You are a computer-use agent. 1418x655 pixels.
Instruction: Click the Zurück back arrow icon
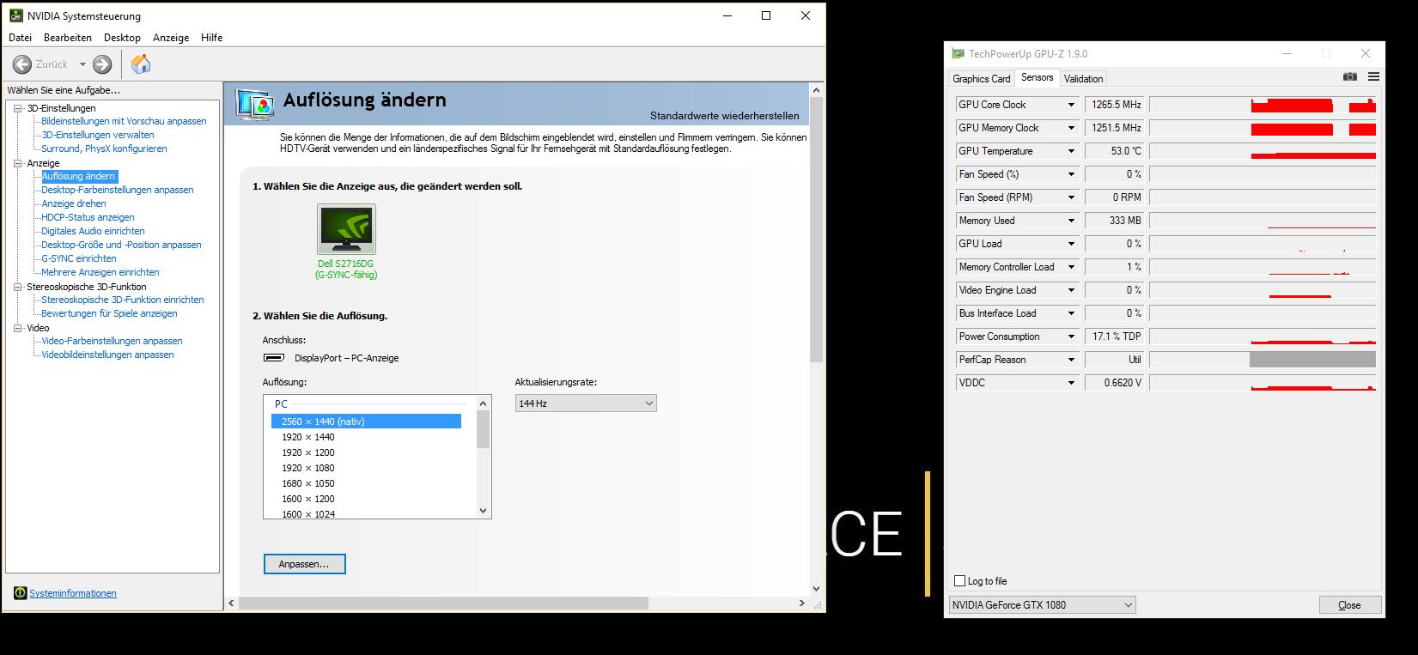click(22, 64)
